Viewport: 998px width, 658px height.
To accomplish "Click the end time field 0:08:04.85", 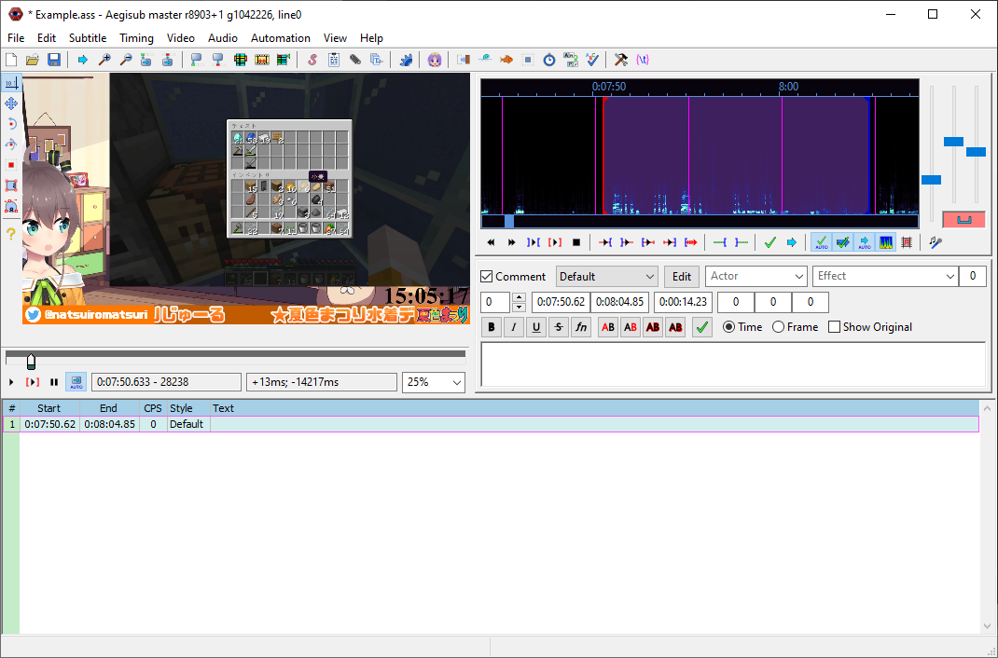I will (619, 302).
